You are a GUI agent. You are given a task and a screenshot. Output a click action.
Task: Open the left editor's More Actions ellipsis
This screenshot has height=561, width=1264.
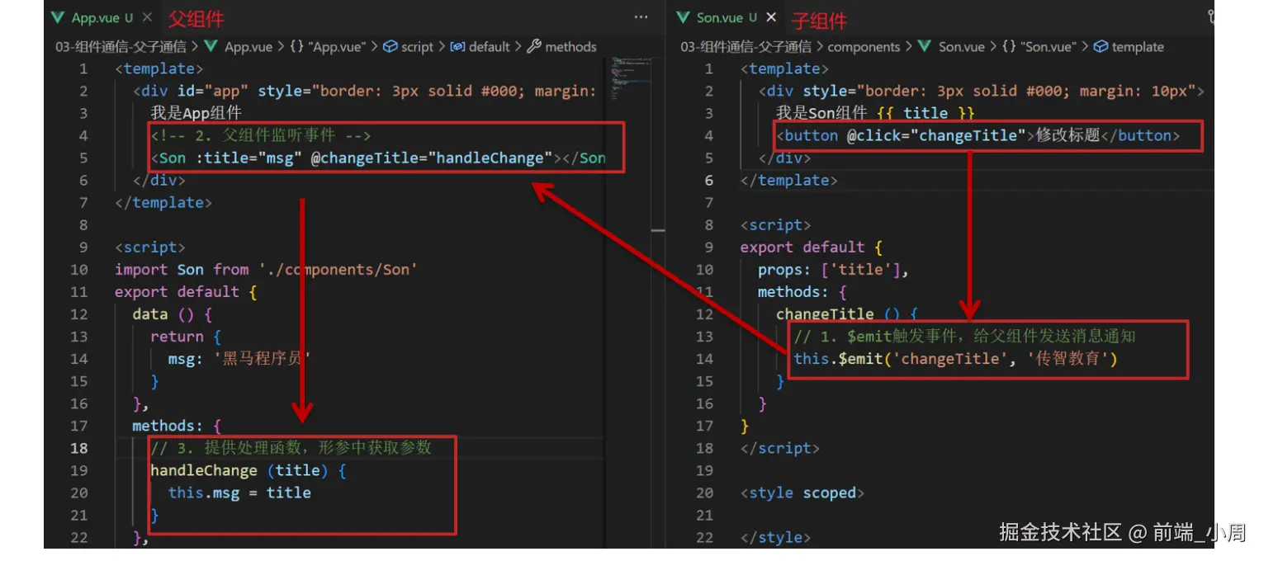tap(641, 17)
